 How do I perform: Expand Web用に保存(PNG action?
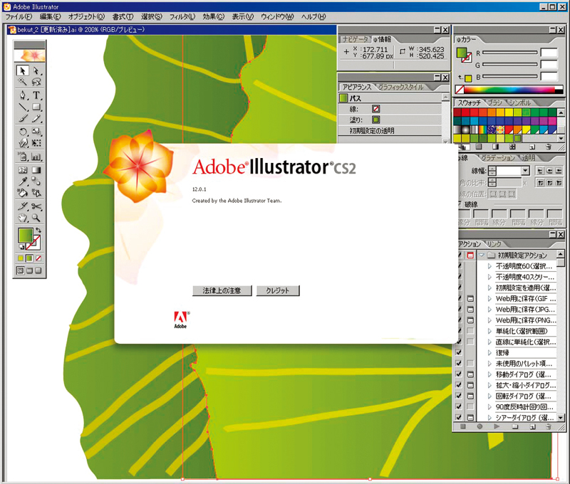[x=489, y=320]
